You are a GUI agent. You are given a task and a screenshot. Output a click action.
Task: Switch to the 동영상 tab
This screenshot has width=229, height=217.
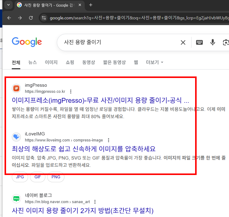[89, 62]
